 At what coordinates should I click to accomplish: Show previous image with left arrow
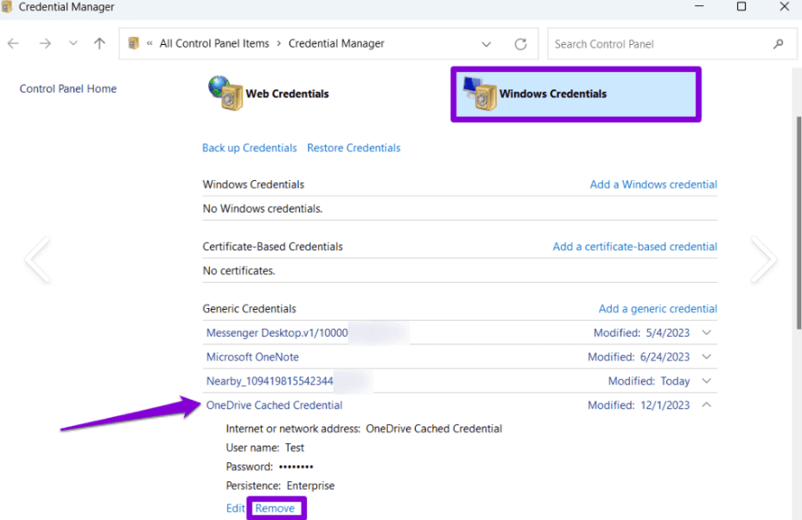tap(37, 260)
